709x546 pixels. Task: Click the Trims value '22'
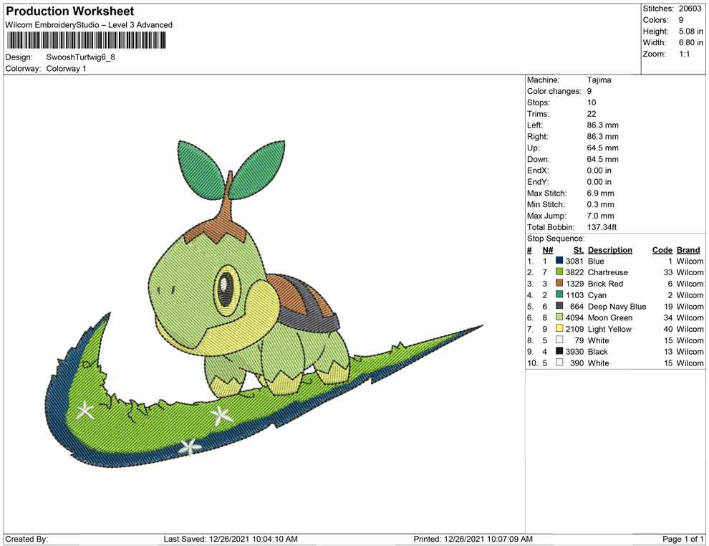(592, 114)
